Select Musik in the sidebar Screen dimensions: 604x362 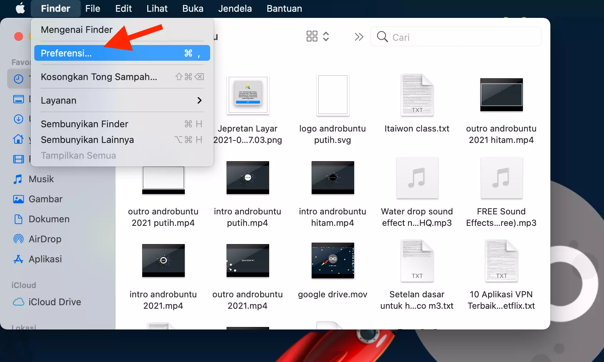pyautogui.click(x=42, y=179)
